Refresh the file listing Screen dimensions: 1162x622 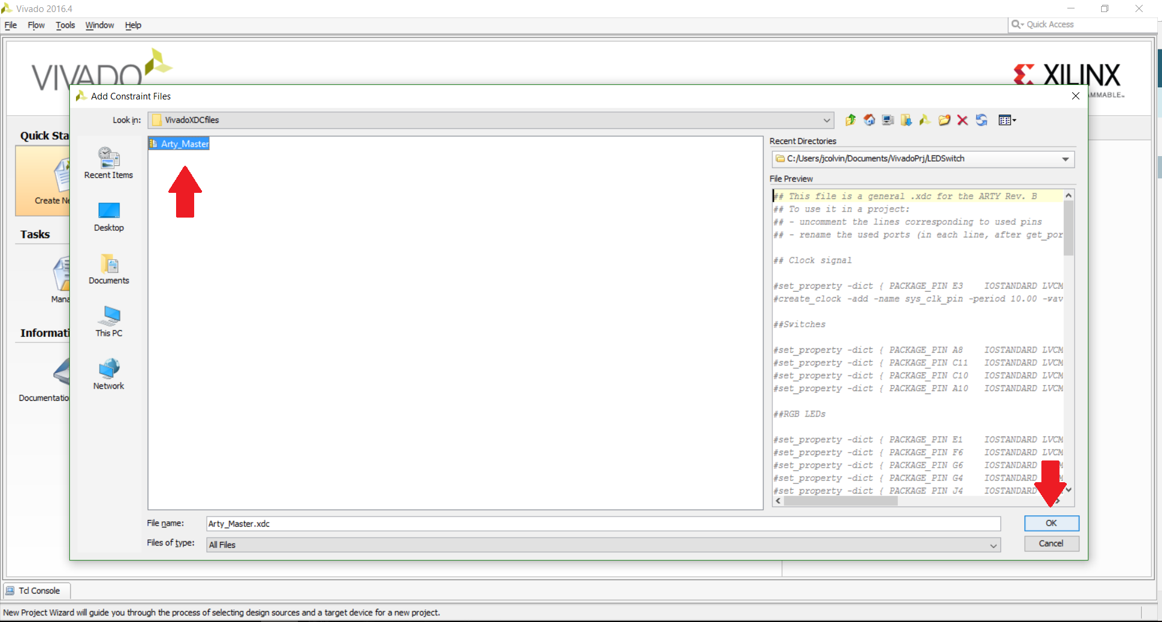(x=982, y=120)
